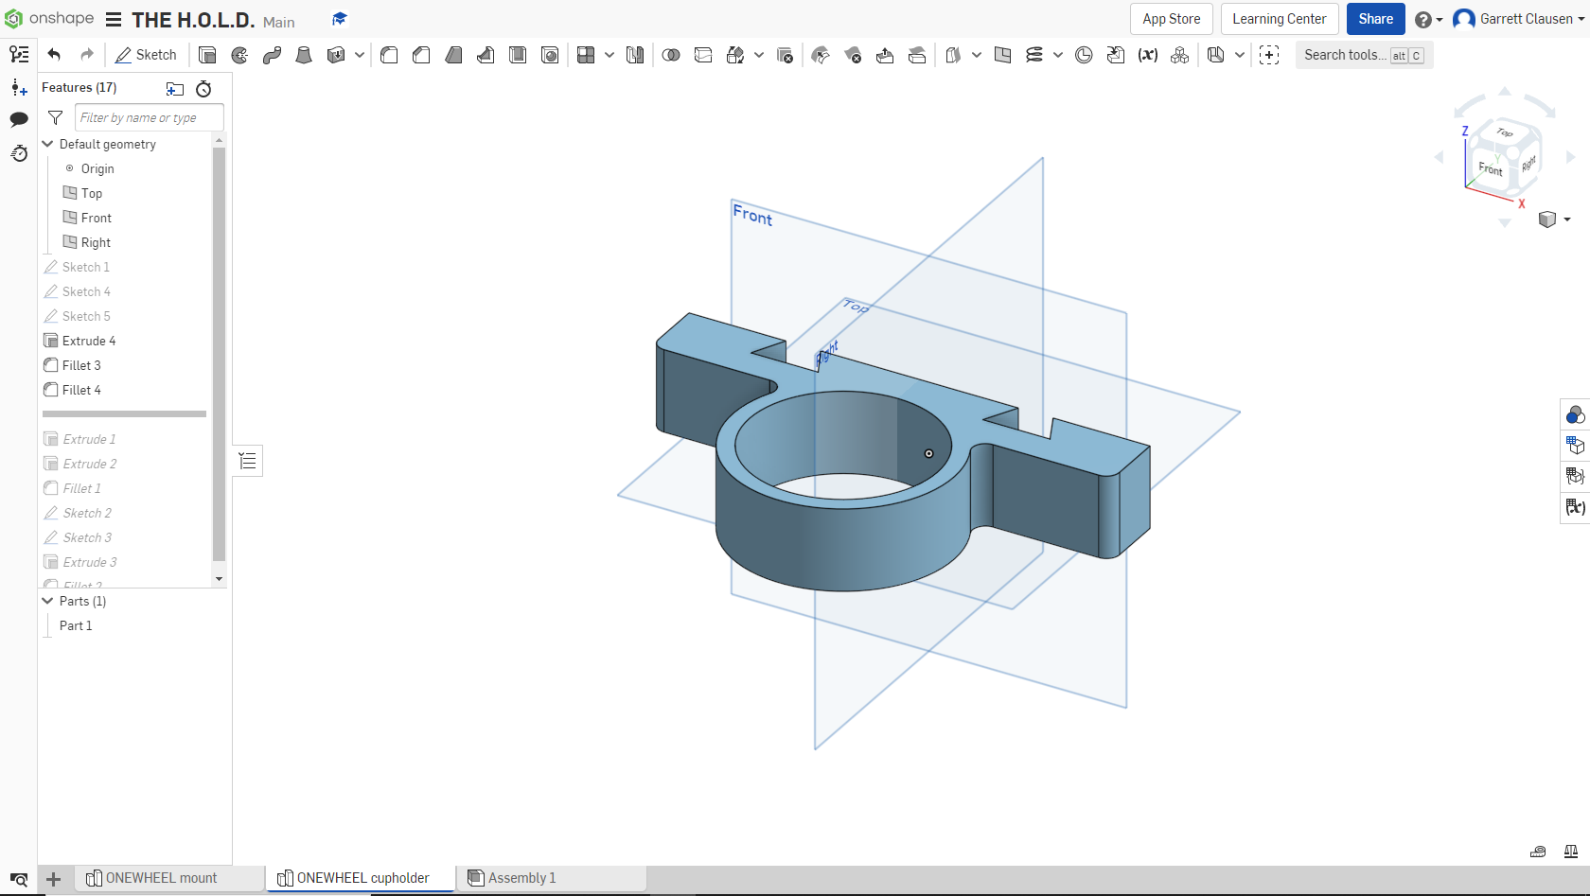Select the Delete part tool
Image resolution: width=1590 pixels, height=896 pixels.
click(x=785, y=55)
